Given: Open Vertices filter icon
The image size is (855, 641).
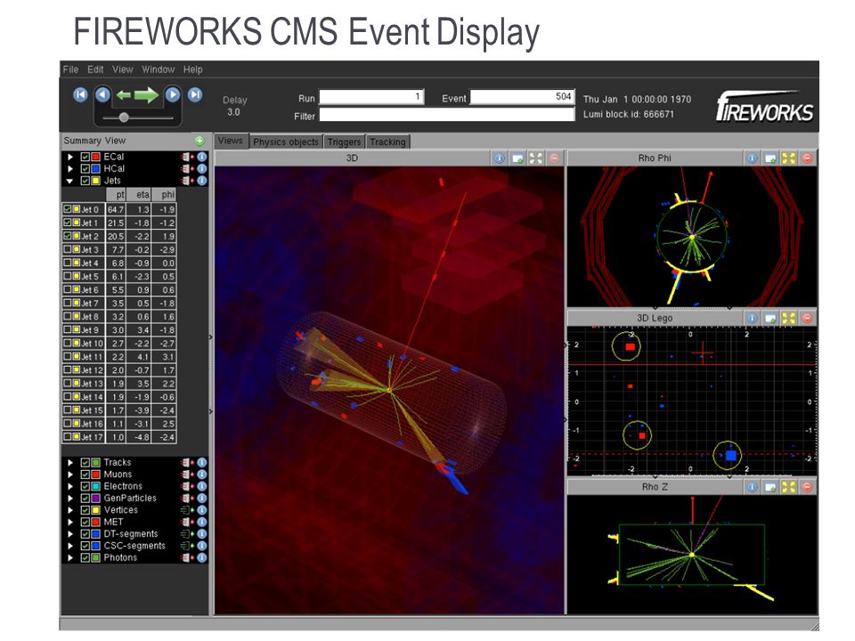Looking at the screenshot, I should tap(188, 510).
